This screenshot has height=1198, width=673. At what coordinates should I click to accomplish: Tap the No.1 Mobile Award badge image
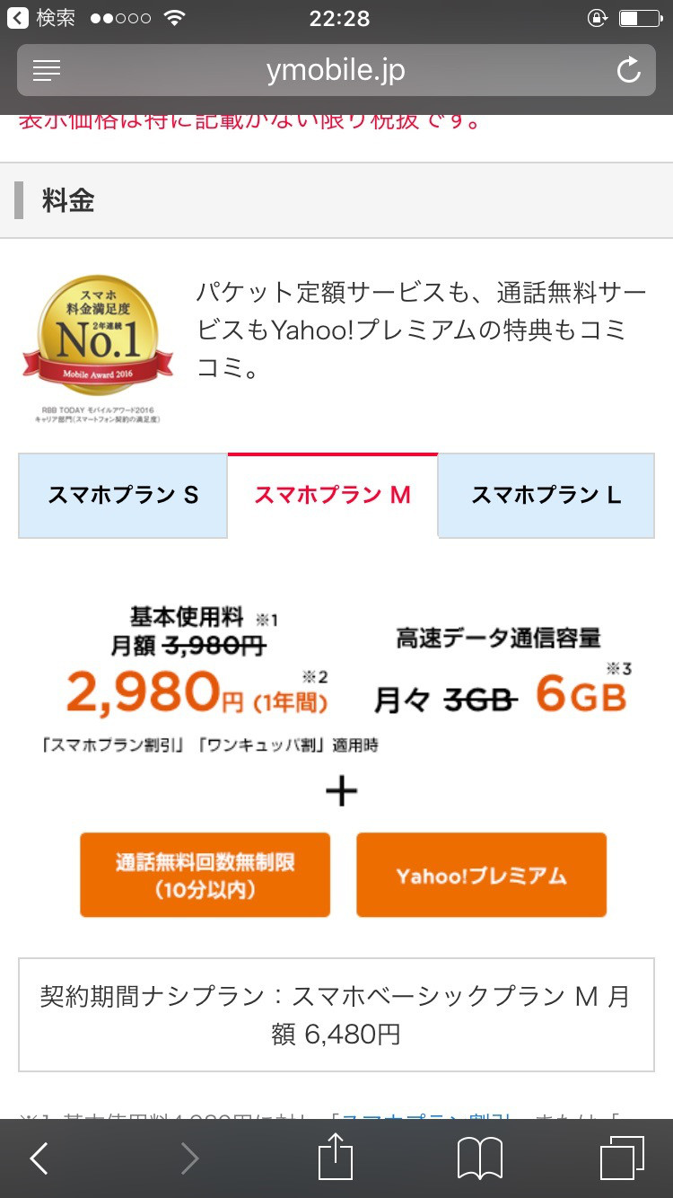pos(98,349)
